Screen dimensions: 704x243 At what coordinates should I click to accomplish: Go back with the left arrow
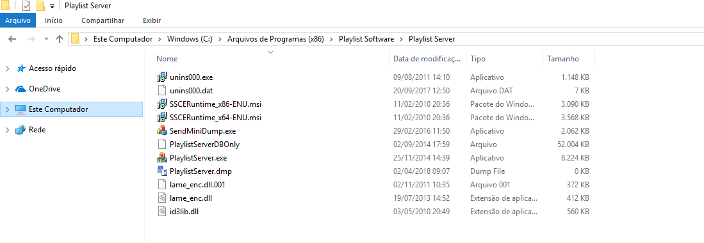[13, 39]
